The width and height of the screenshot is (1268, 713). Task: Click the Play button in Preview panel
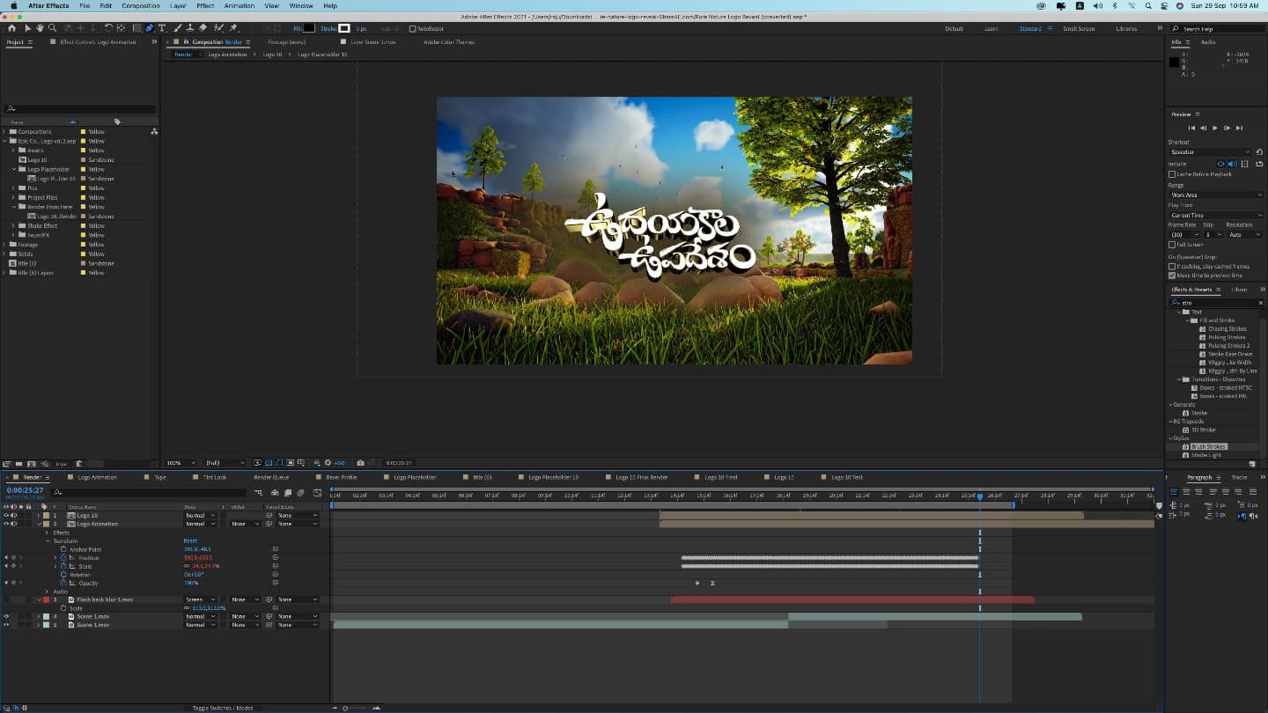[x=1215, y=128]
